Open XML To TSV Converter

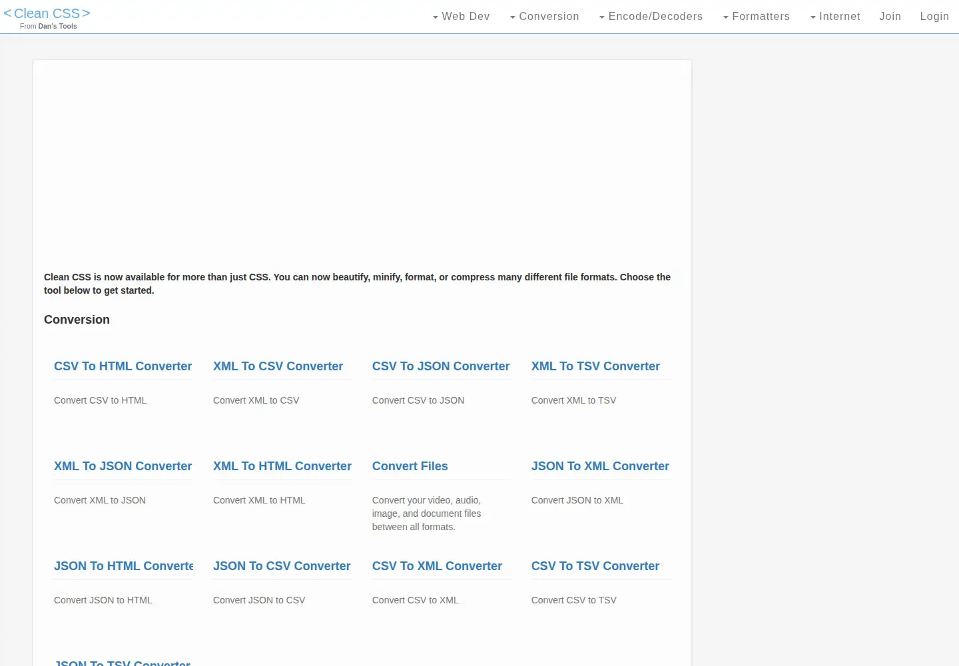(x=595, y=366)
